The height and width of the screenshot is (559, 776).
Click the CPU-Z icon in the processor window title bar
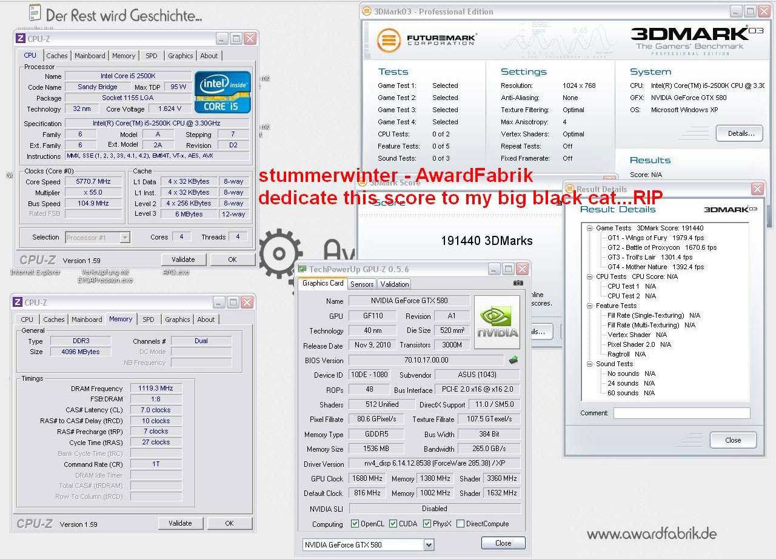pos(20,39)
